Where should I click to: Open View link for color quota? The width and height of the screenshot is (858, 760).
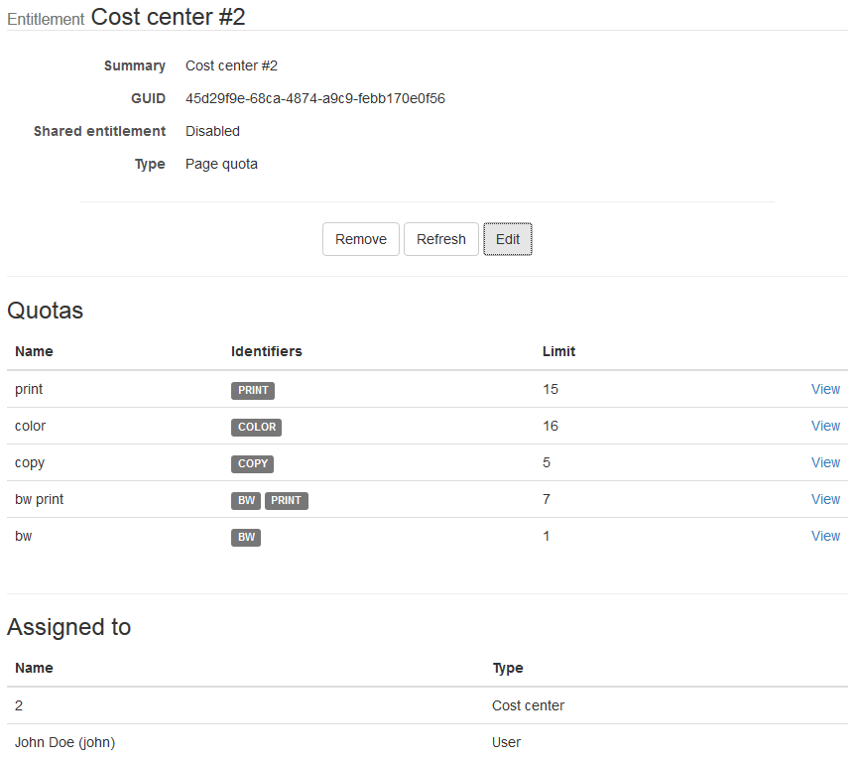[825, 426]
